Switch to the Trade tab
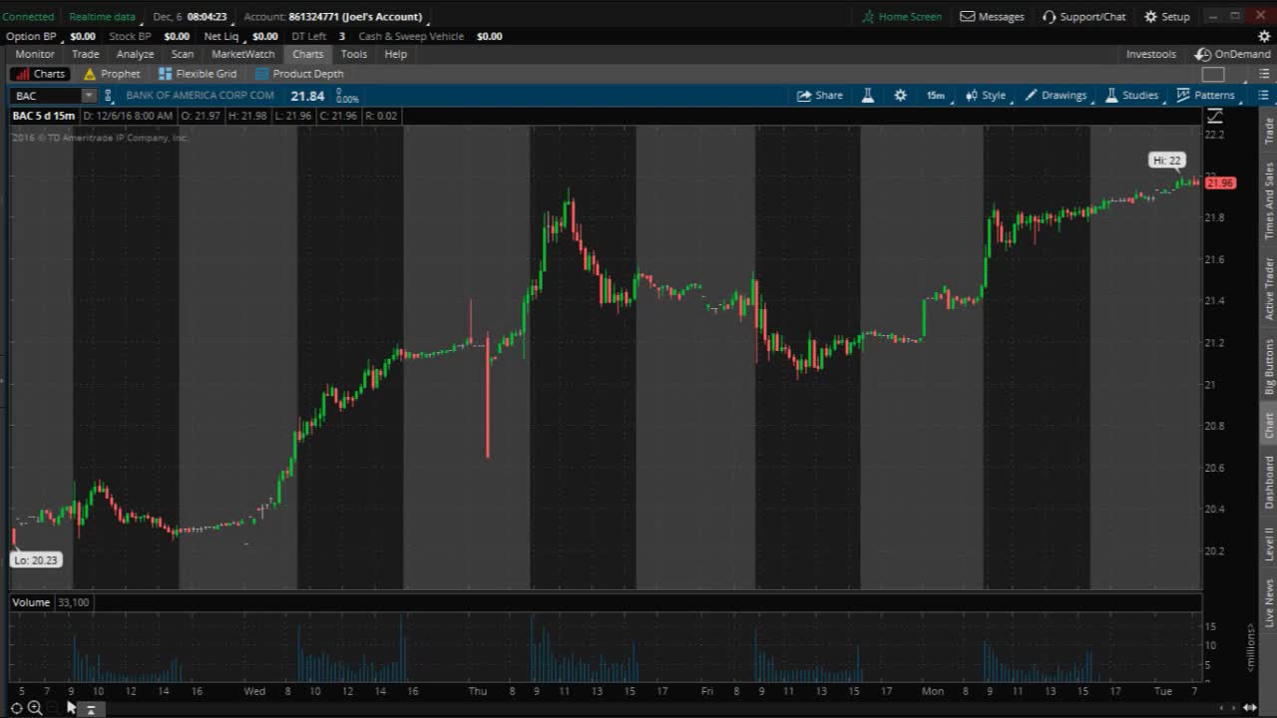 pos(85,54)
